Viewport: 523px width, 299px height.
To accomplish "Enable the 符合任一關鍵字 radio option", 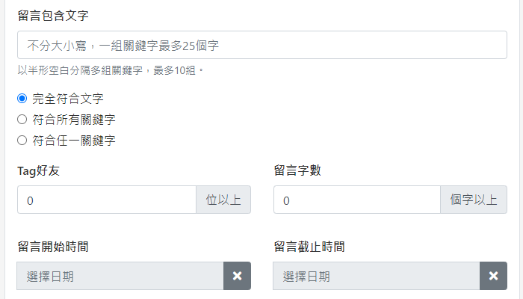I will [22, 140].
